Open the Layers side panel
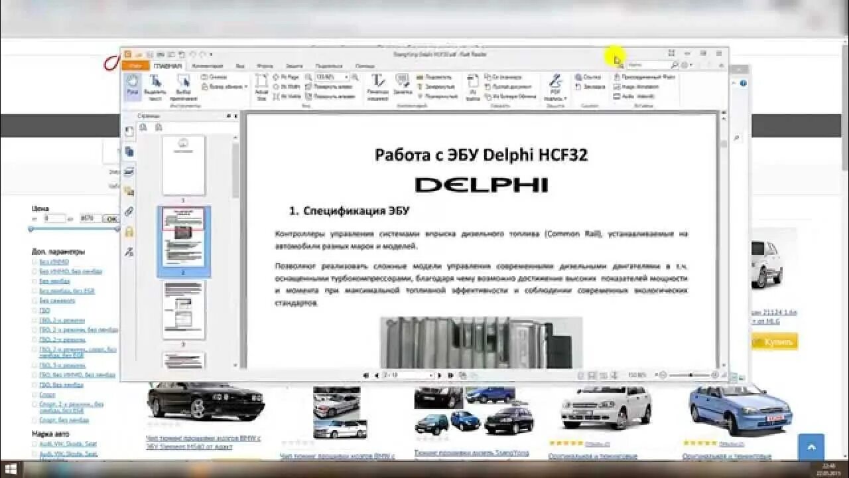 tap(129, 171)
